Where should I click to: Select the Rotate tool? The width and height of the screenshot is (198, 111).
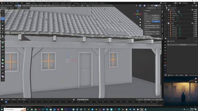click(3, 22)
